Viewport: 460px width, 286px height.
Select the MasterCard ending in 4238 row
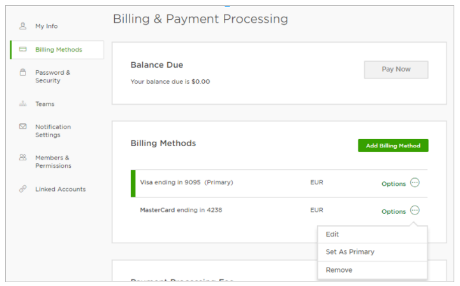click(x=181, y=210)
